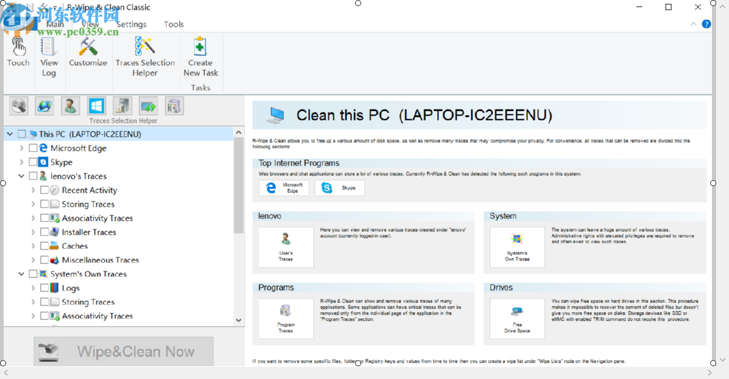Select the stacked folders helper icon
The height and width of the screenshot is (379, 729).
174,106
